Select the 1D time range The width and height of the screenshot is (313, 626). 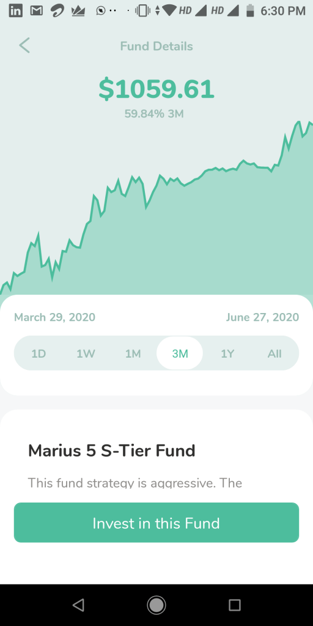39,353
